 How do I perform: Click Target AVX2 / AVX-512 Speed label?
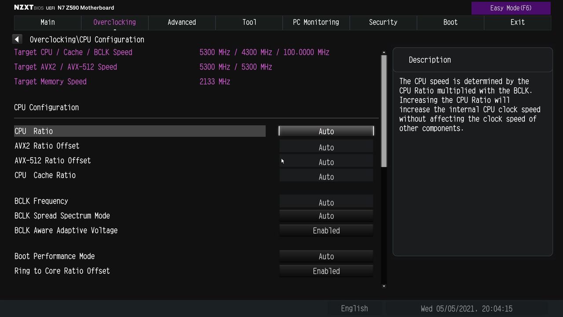(x=66, y=67)
